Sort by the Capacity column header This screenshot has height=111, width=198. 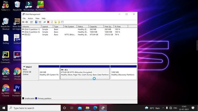pyautogui.click(x=96, y=27)
